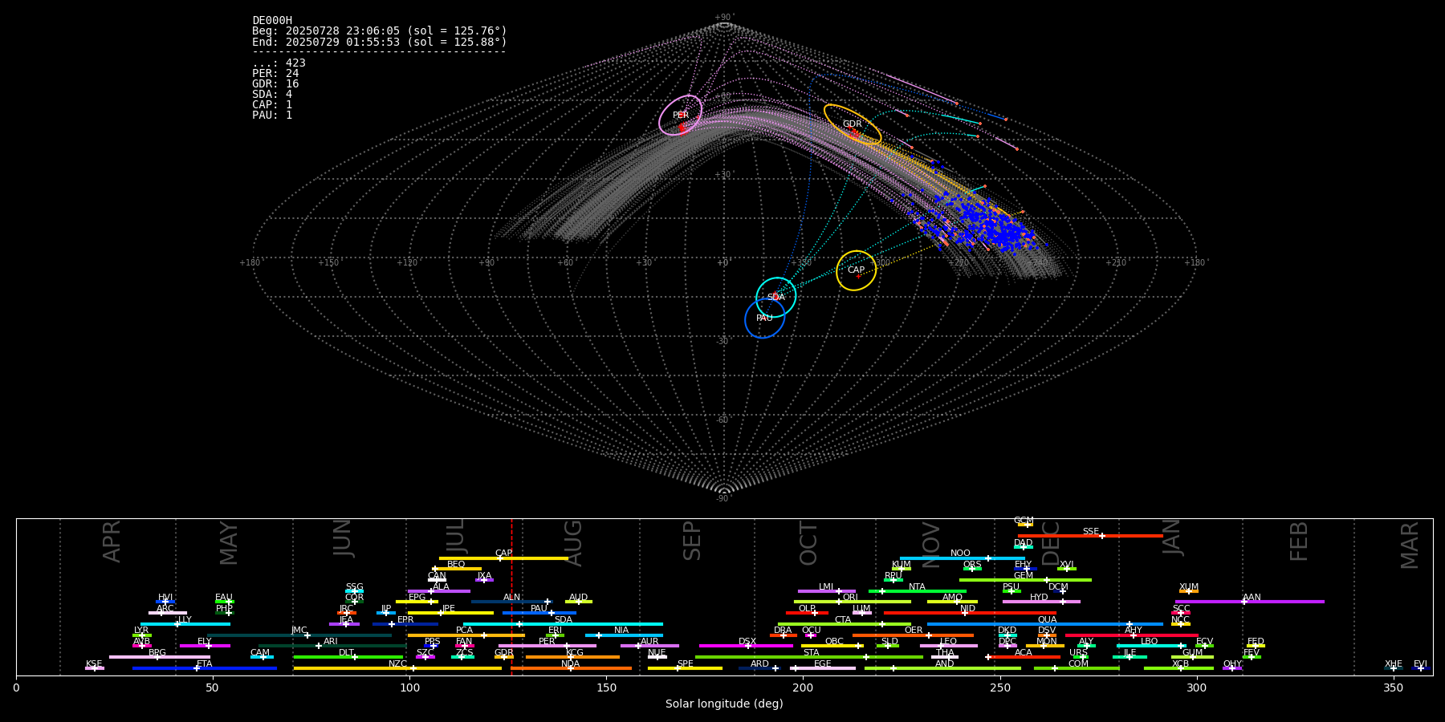Click the 'CAP: 1' count in the legend

click(272, 104)
